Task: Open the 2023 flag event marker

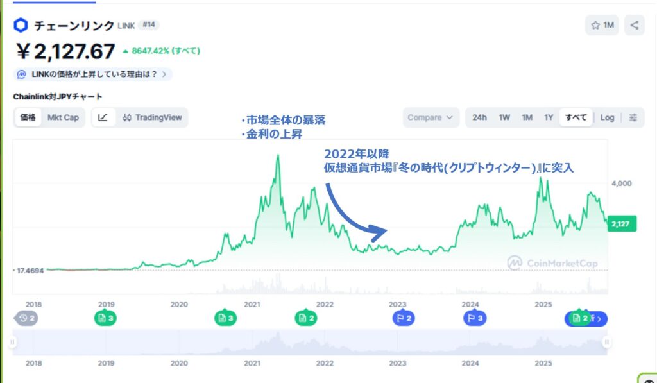Action: coord(403,318)
